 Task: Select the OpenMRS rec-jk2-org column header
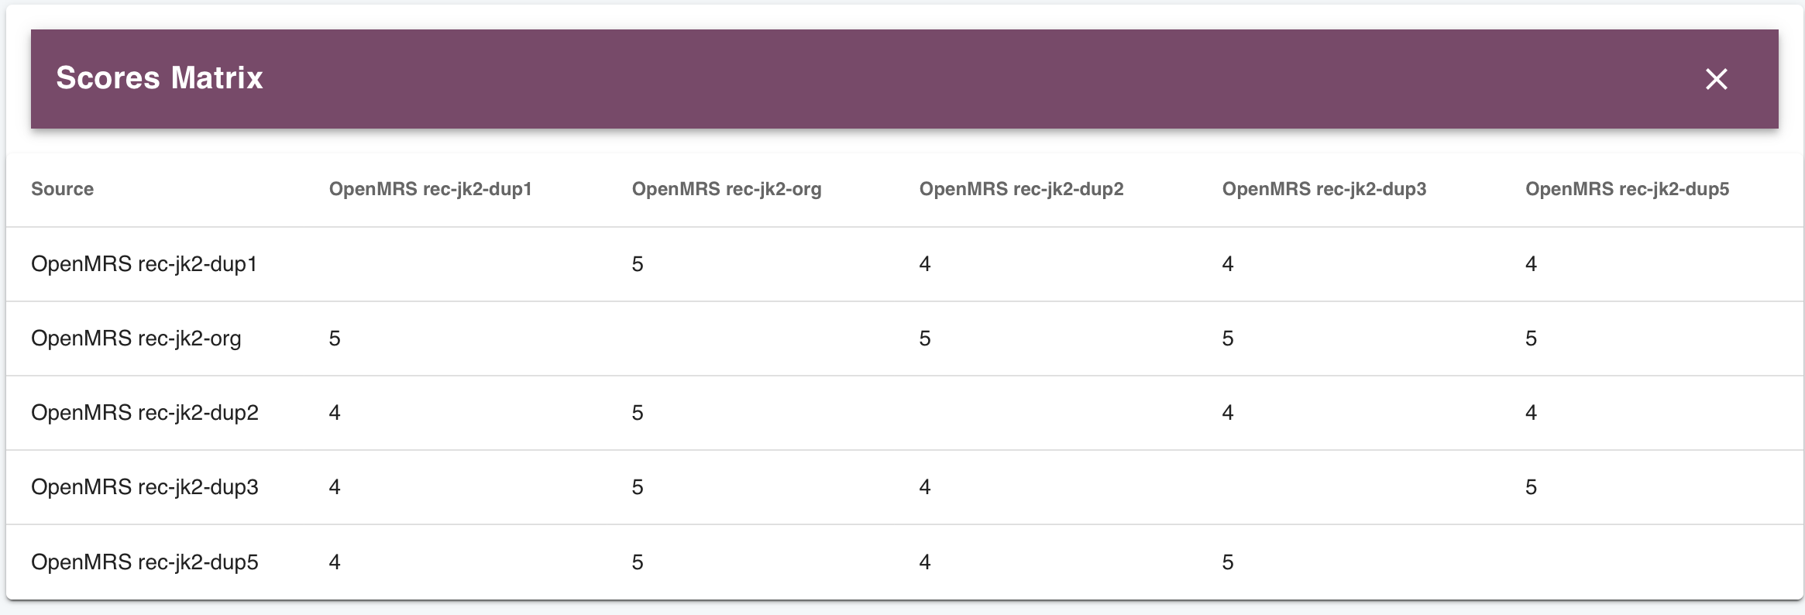[726, 189]
